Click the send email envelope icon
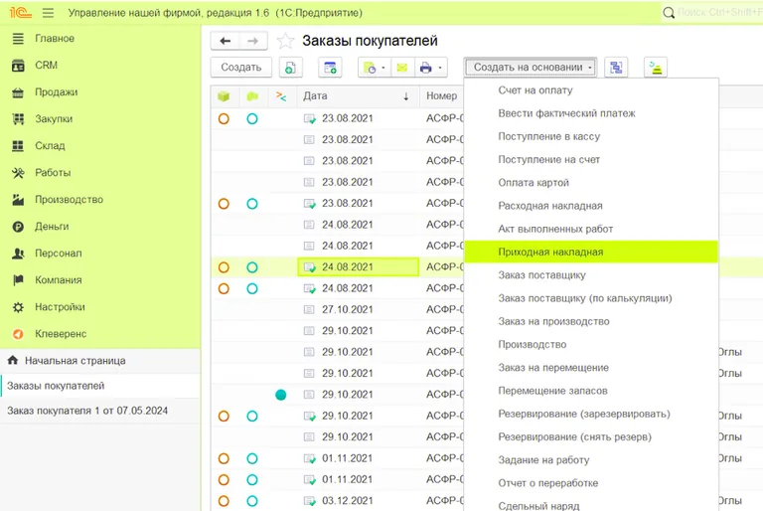 402,68
